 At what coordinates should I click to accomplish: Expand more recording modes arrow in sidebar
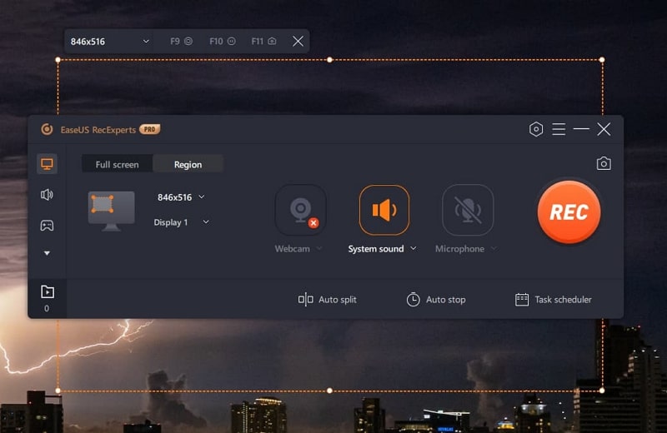(x=47, y=253)
